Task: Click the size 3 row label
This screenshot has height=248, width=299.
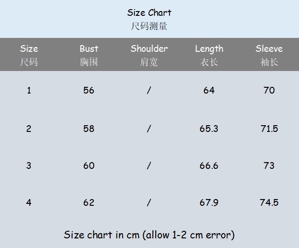Action: pos(29,165)
